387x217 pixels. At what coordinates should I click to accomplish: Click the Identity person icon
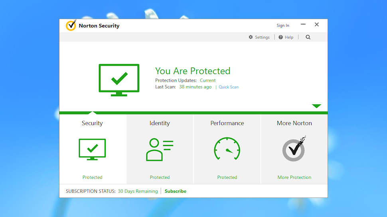(160, 149)
